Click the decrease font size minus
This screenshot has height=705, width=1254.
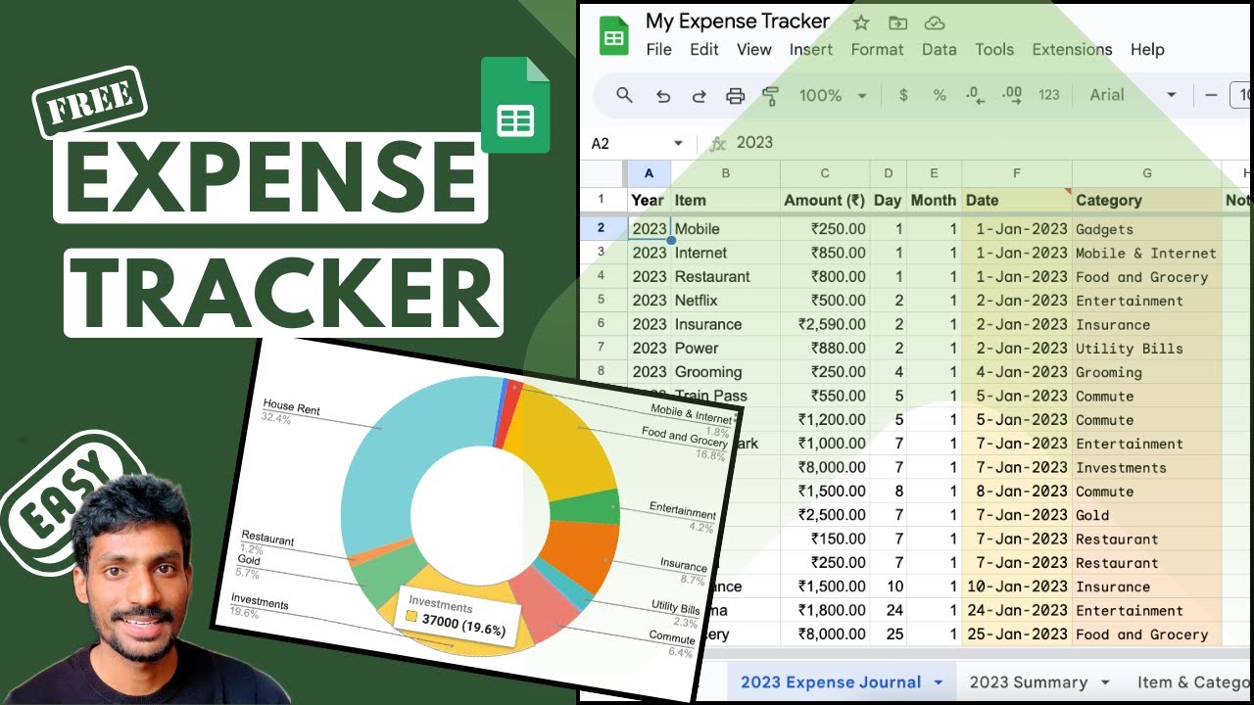coord(1211,95)
